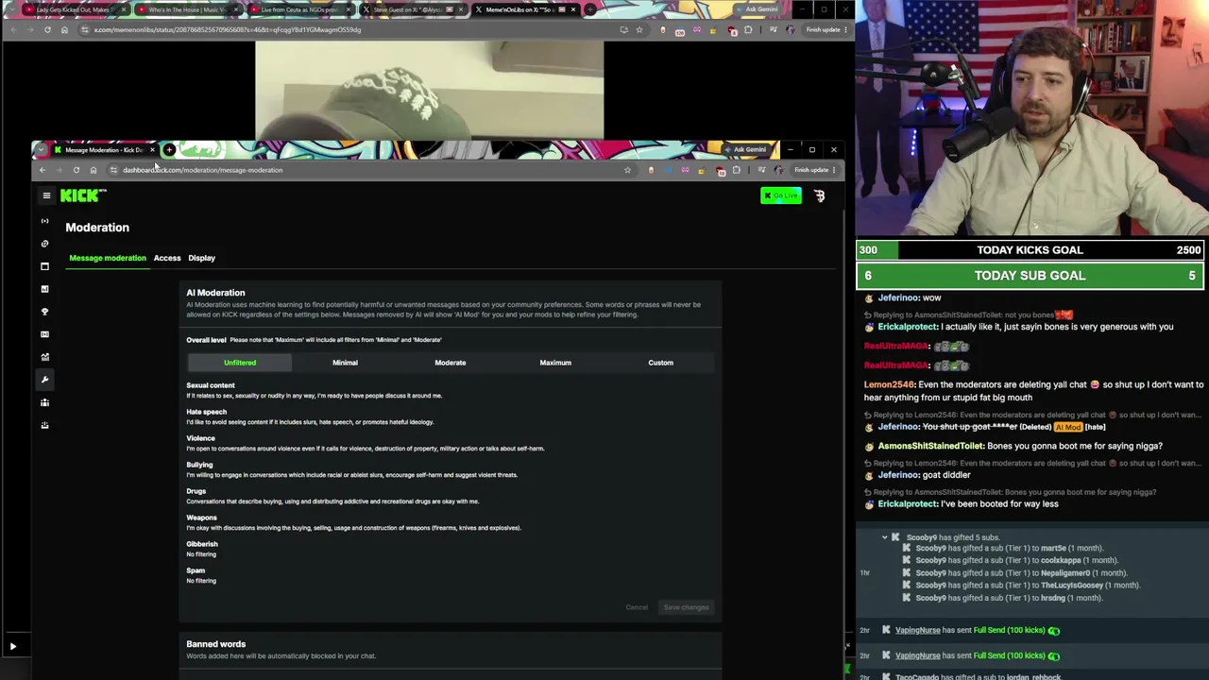The height and width of the screenshot is (680, 1209).
Task: Click Ericklaprotect's 'I've been booted' message
Action: 999,504
